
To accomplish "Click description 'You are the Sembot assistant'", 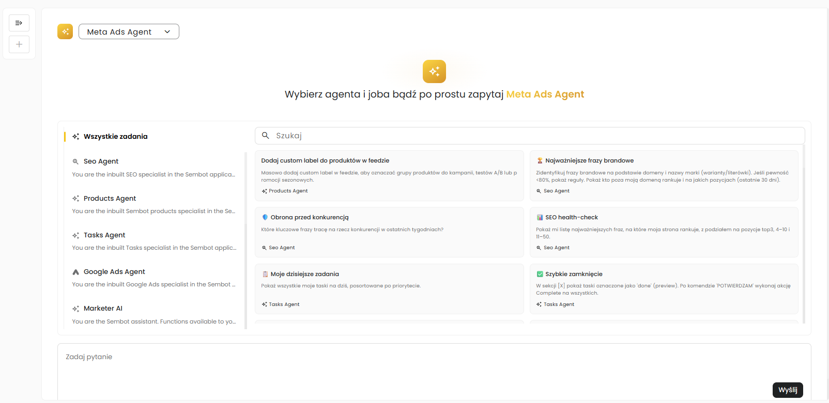I will click(154, 321).
